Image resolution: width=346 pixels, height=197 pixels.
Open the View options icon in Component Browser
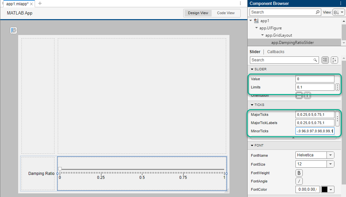click(x=339, y=12)
